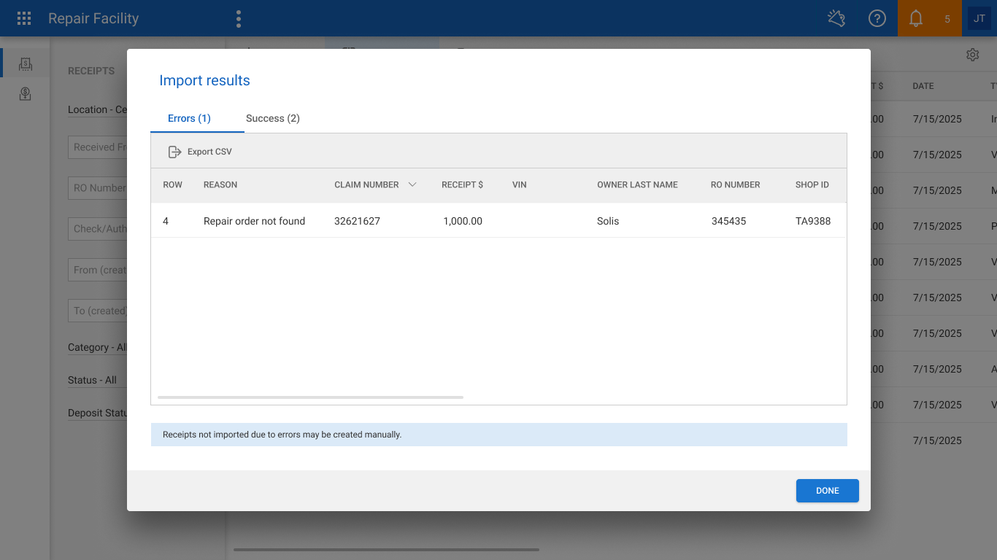Click the horizontal scrollbar in results table
Image resolution: width=997 pixels, height=560 pixels.
pos(310,397)
